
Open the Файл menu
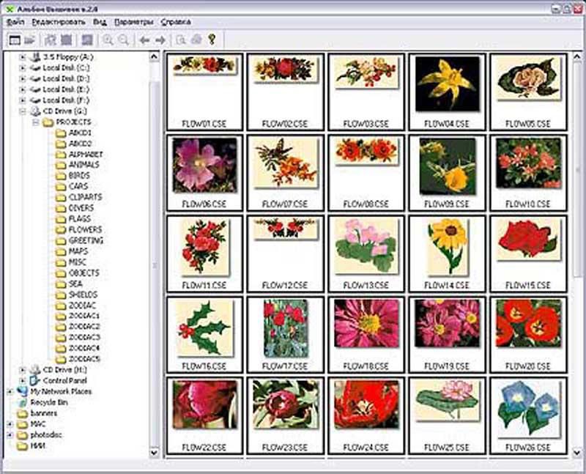15,22
